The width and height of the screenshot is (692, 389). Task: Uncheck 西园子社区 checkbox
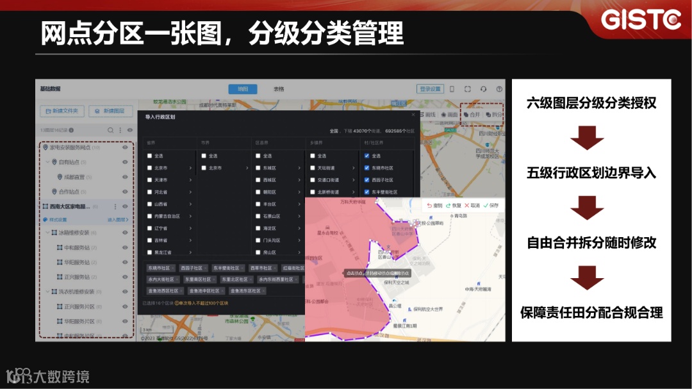pyautogui.click(x=367, y=180)
